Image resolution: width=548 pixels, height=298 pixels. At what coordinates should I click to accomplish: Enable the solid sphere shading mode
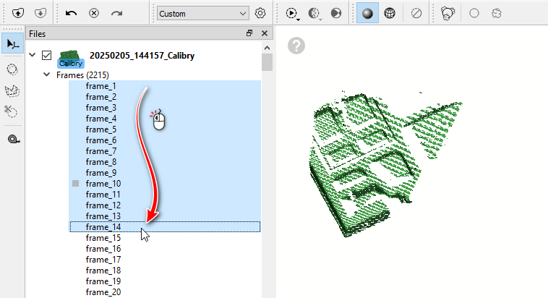[367, 13]
